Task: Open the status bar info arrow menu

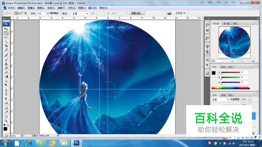Action: click(x=58, y=136)
